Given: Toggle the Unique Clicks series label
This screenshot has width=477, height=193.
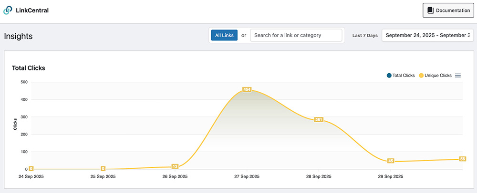Looking at the screenshot, I should (x=438, y=76).
